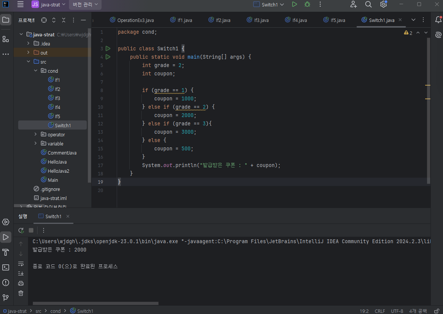
Task: Open the Terminal tool window
Action: pyautogui.click(x=6, y=267)
